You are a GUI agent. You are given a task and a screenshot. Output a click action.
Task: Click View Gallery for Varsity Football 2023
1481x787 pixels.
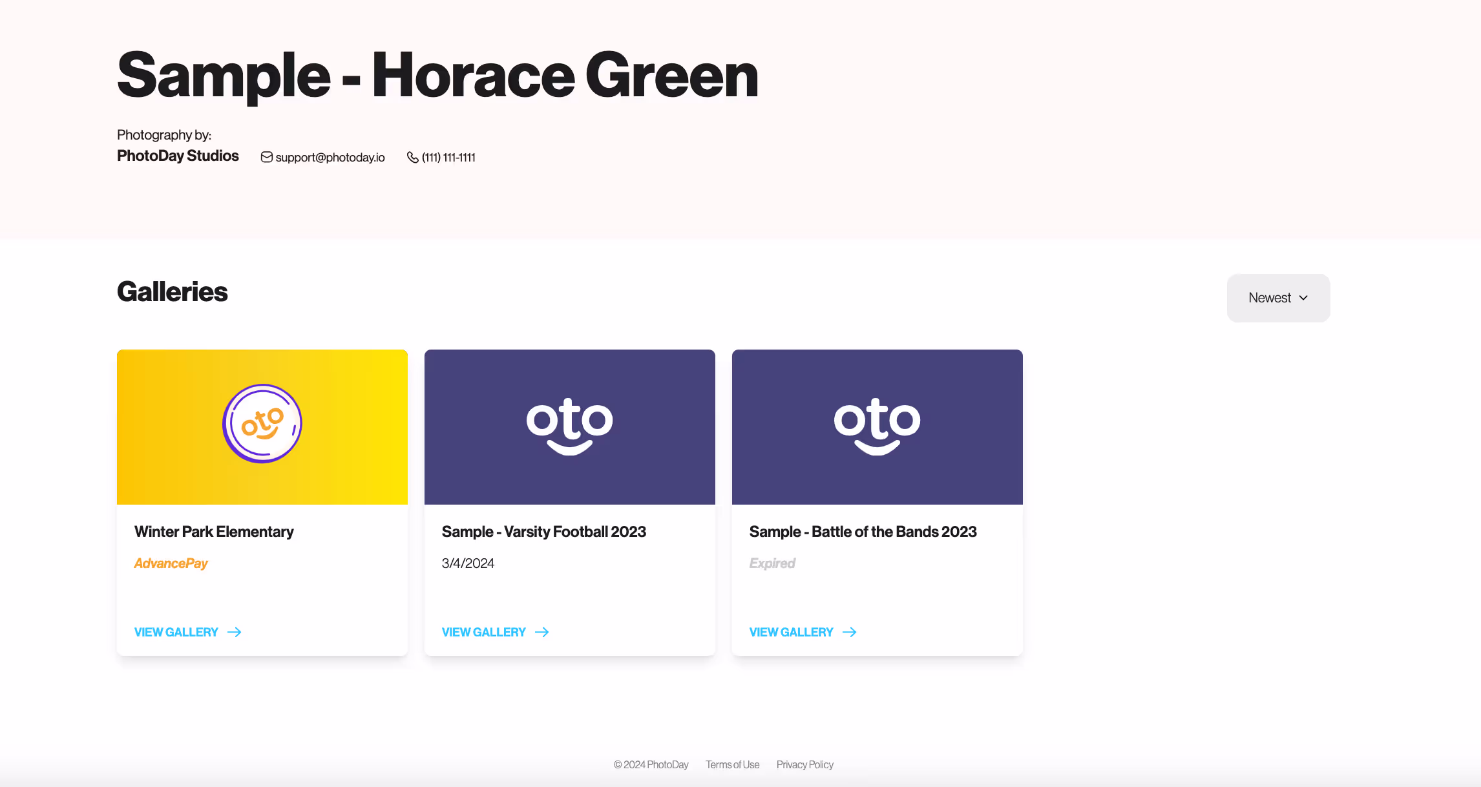pyautogui.click(x=495, y=632)
